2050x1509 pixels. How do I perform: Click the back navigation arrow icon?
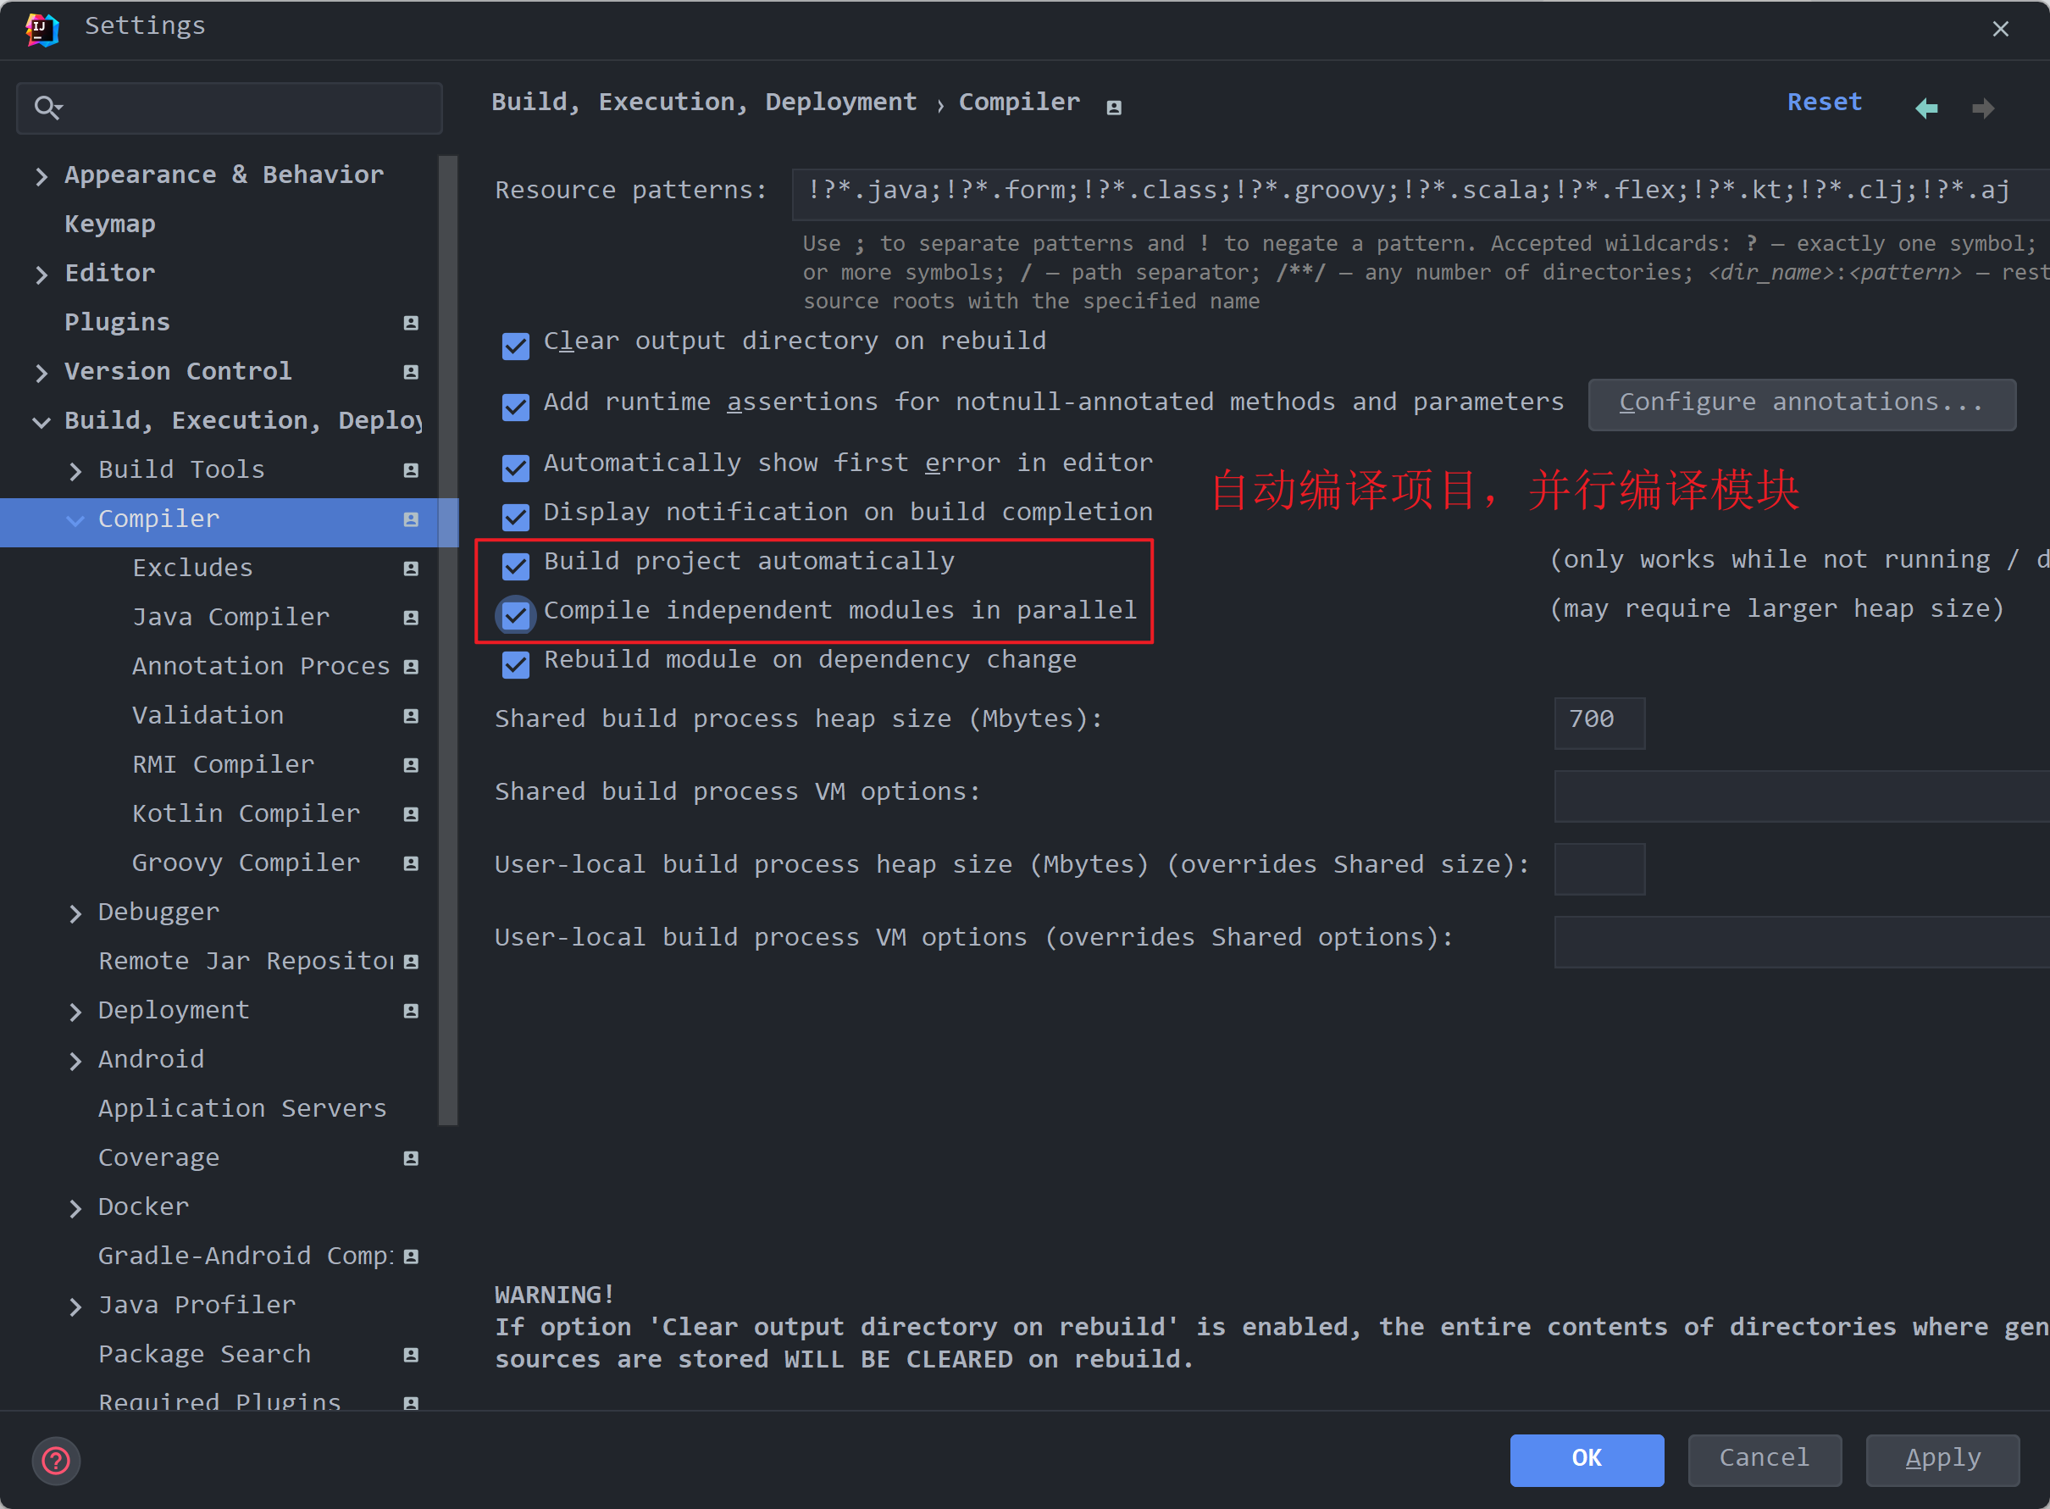(1926, 108)
